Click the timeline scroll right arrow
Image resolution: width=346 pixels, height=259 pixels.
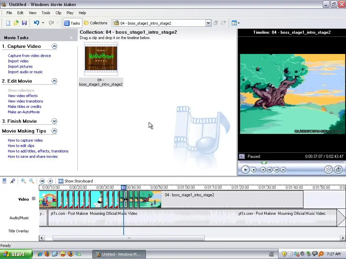pos(343,238)
